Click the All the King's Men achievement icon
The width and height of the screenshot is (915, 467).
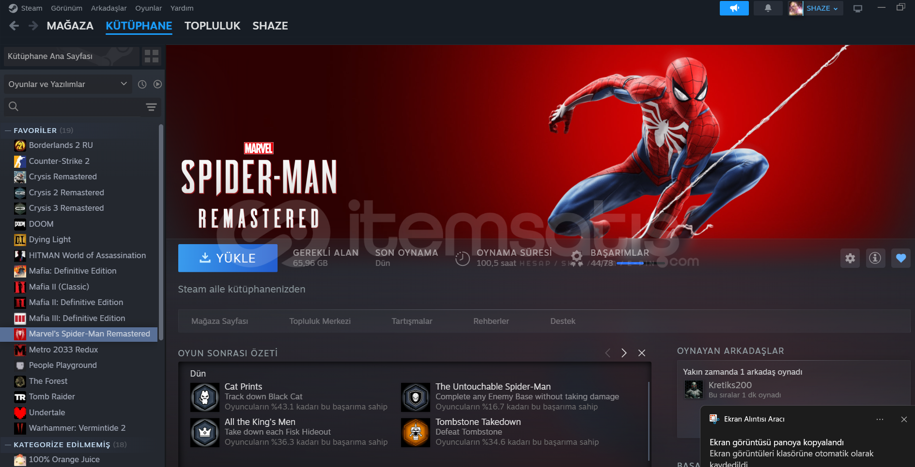point(205,433)
